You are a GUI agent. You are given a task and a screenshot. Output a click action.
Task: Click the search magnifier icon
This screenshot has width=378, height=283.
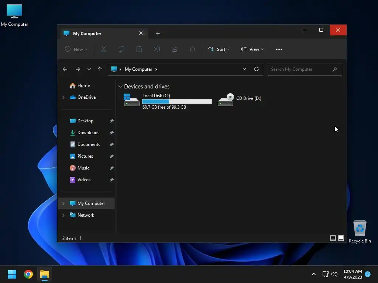click(334, 69)
